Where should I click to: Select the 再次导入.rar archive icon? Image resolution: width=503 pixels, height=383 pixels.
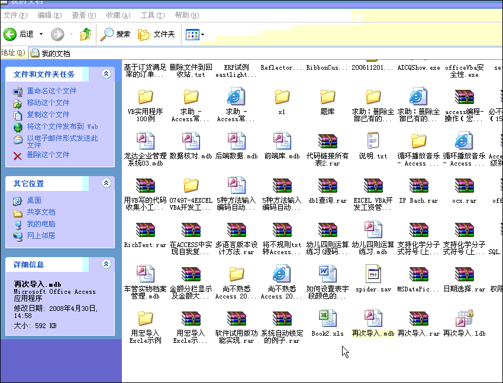pyautogui.click(x=418, y=318)
